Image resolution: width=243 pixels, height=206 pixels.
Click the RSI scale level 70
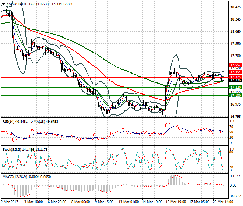pyautogui.click(x=231, y=127)
